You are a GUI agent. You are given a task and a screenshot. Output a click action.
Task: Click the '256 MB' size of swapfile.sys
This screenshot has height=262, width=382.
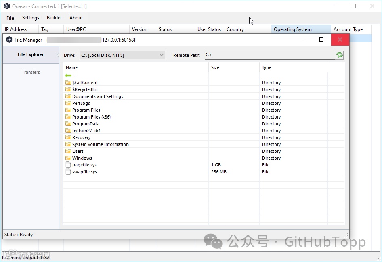click(x=218, y=172)
